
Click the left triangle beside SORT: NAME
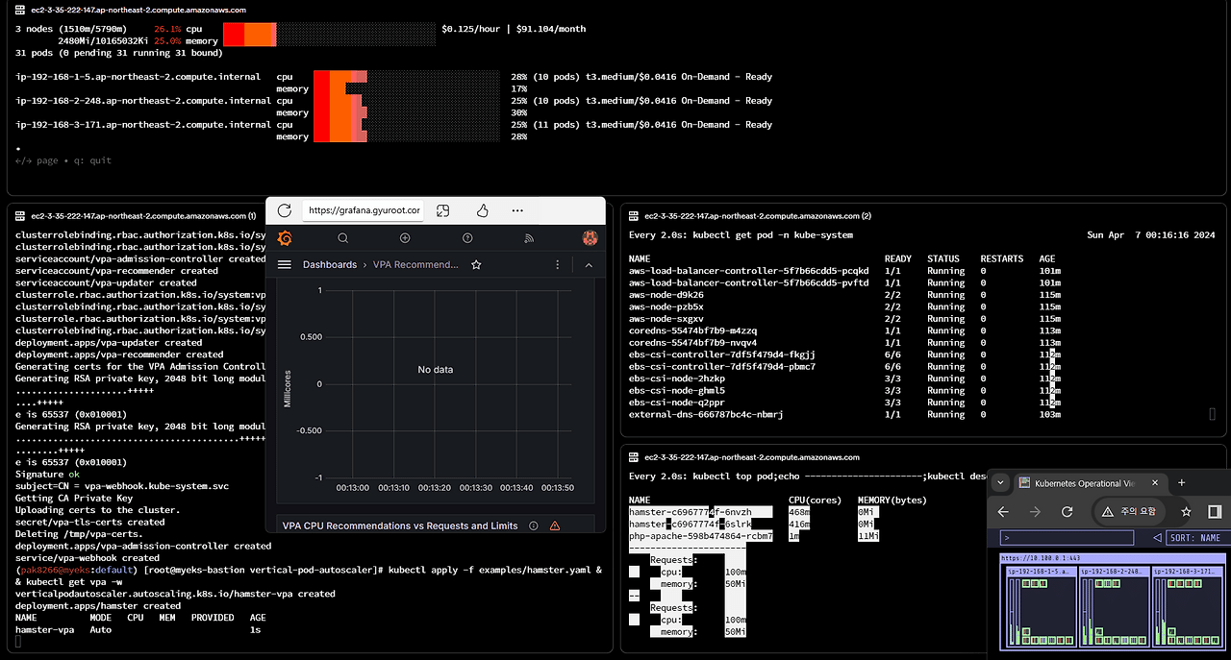pos(1157,538)
